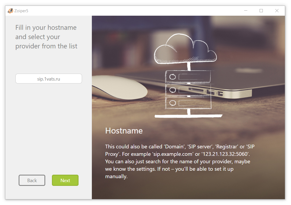Screen dimensions: 291x205
Task: Close the Zoiper5 setup window
Action: pyautogui.click(x=277, y=11)
